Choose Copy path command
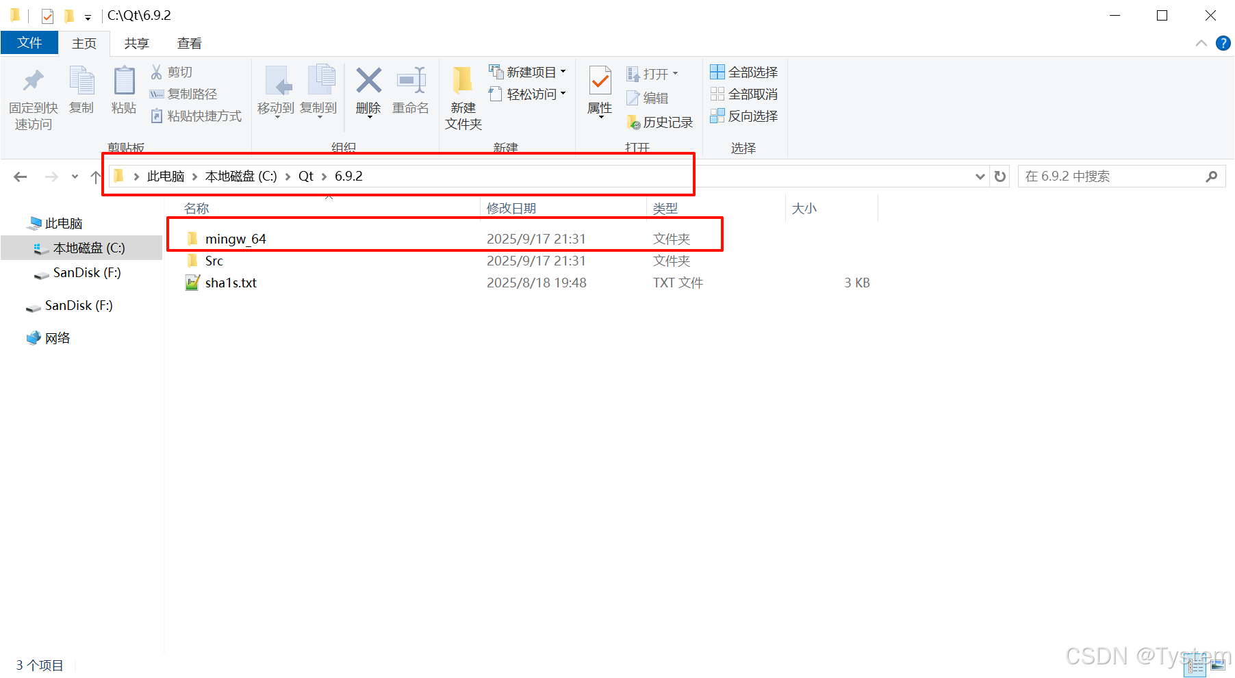This screenshot has width=1235, height=678. (183, 94)
